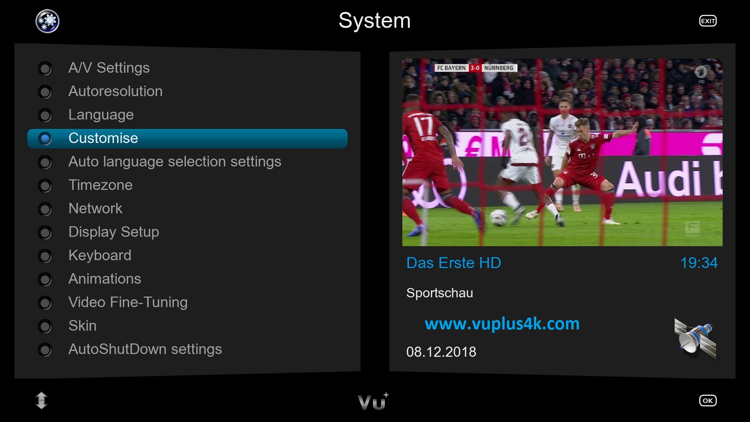
Task: Click the OK button icon
Action: tap(707, 401)
